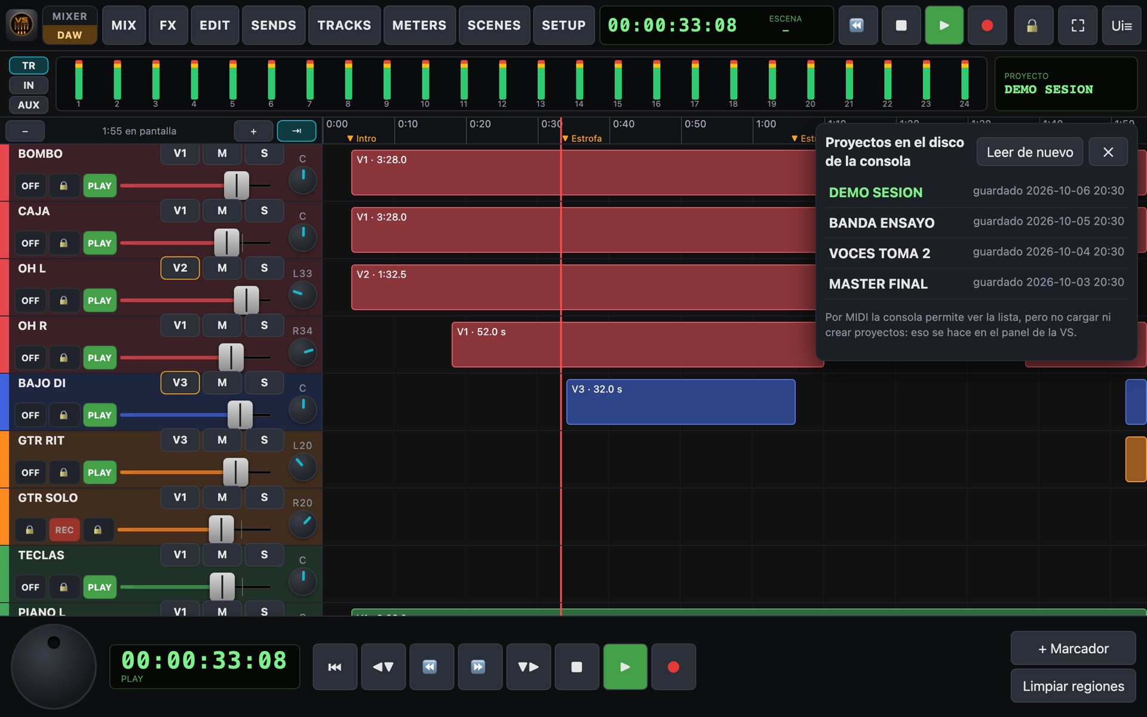Zoom in timeline with plus button
The height and width of the screenshot is (717, 1147).
253,131
